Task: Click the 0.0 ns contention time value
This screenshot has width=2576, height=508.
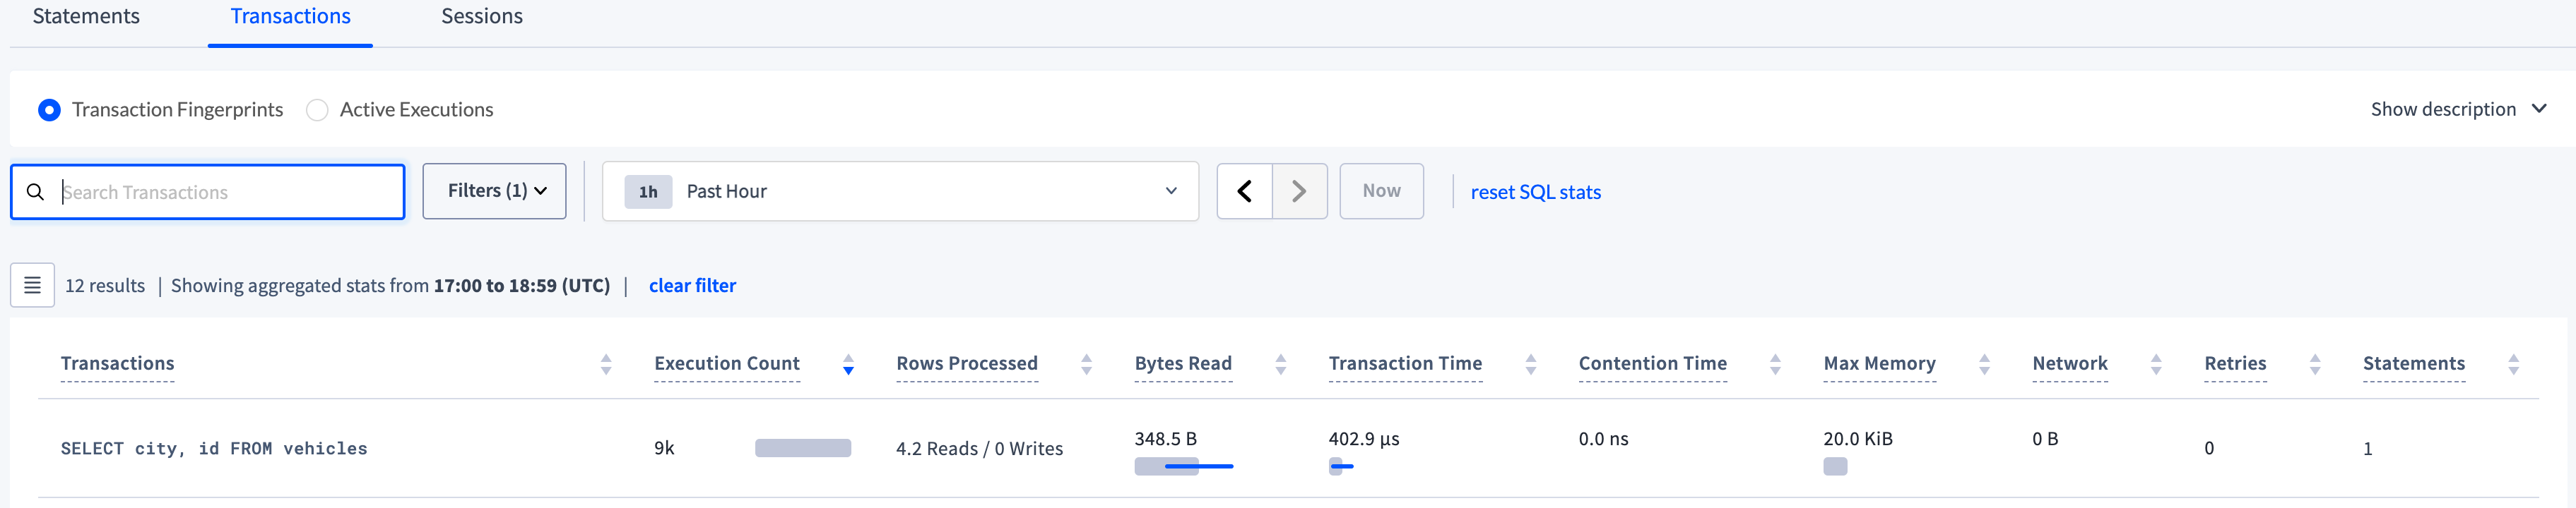Action: (x=1603, y=438)
